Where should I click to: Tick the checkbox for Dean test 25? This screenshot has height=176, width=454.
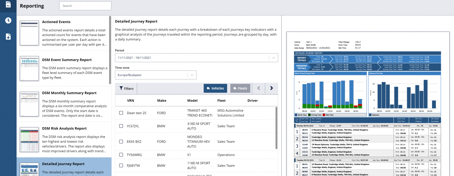click(x=121, y=113)
